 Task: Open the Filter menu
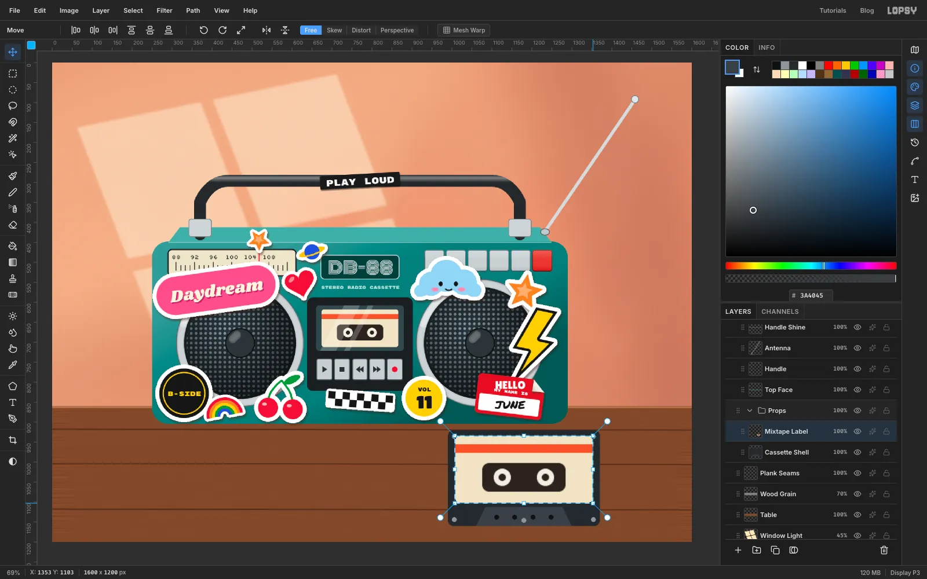coord(165,10)
